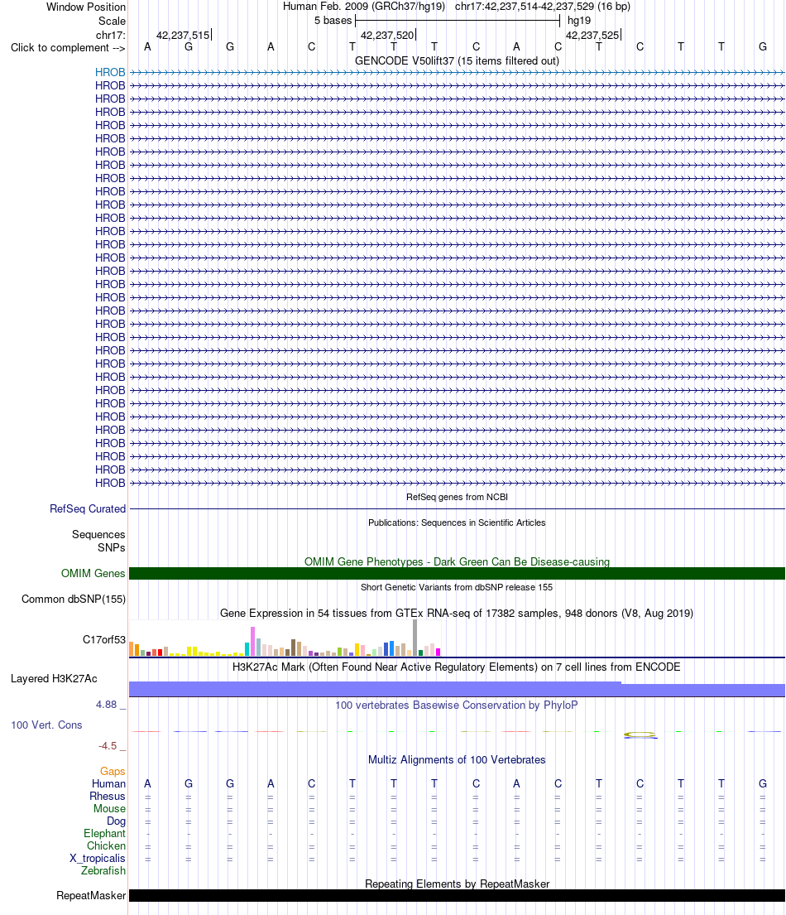Click the Sequences track label

(x=98, y=535)
